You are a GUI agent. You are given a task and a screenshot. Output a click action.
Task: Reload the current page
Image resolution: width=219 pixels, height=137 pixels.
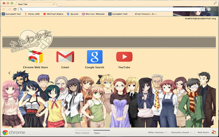15,9
